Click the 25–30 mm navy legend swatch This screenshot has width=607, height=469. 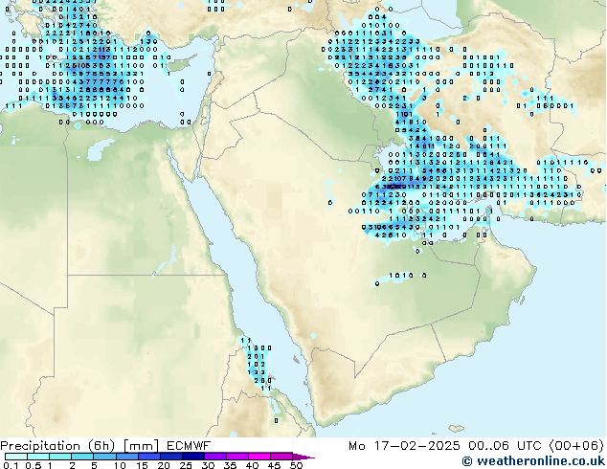tap(192, 457)
